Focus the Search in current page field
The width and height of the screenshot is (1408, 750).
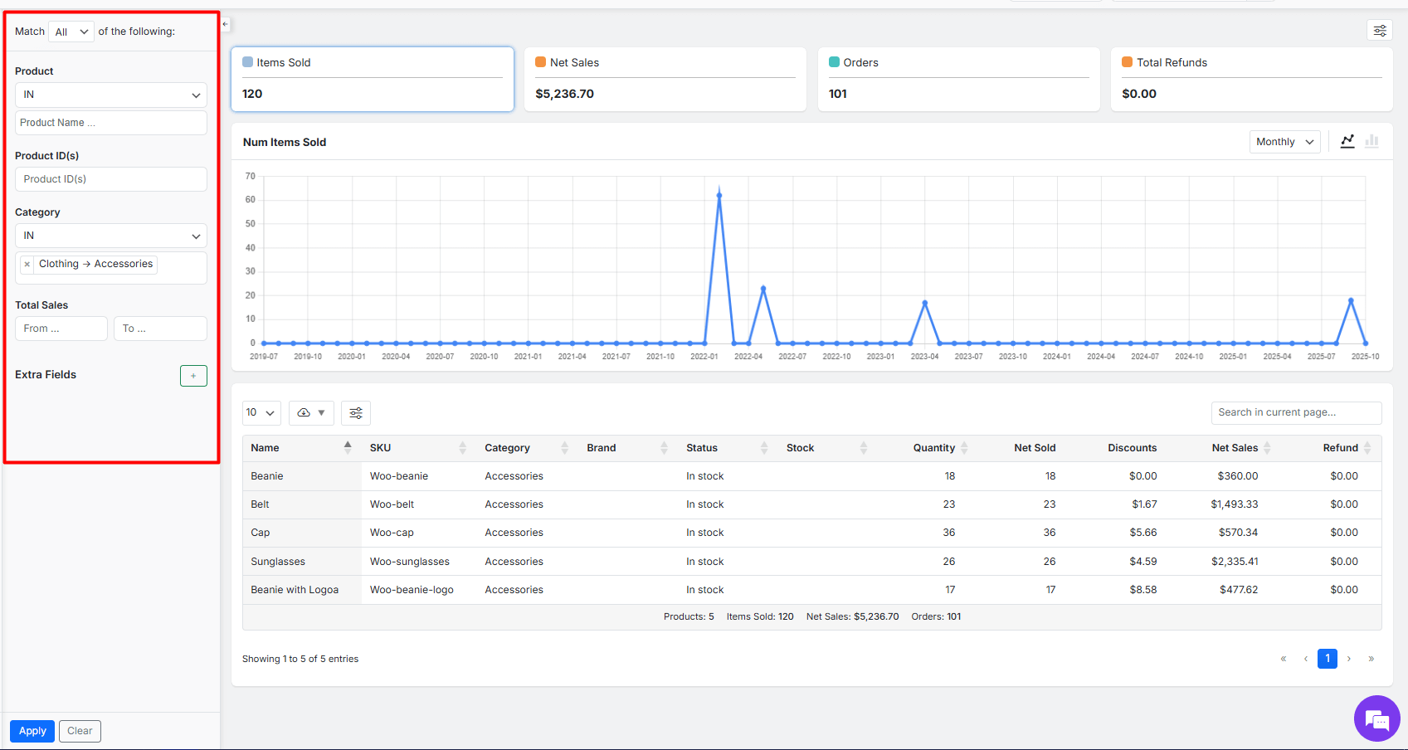(1295, 413)
